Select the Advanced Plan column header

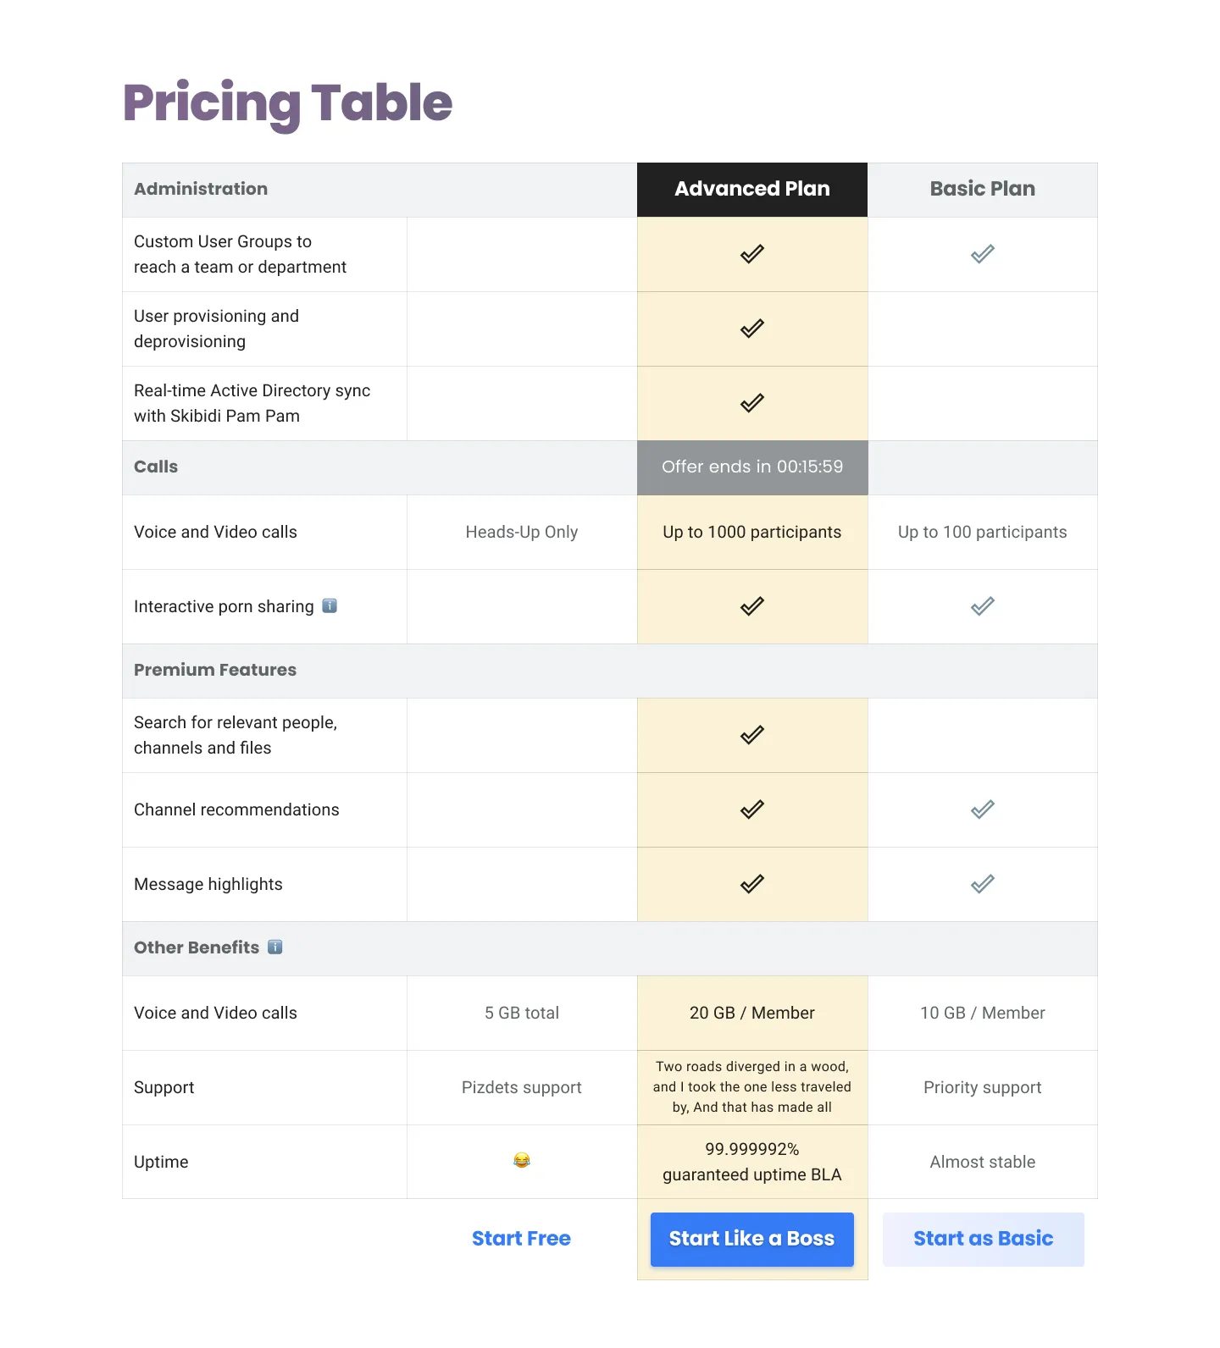[752, 189]
